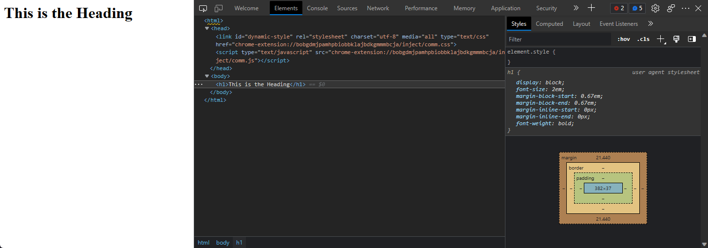Image resolution: width=708 pixels, height=248 pixels.
Task: Click the closing </body> tag
Action: pos(221,92)
